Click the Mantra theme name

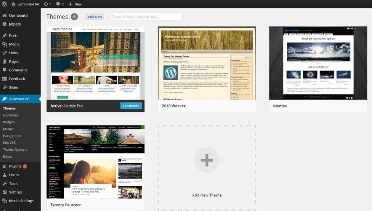pos(280,106)
